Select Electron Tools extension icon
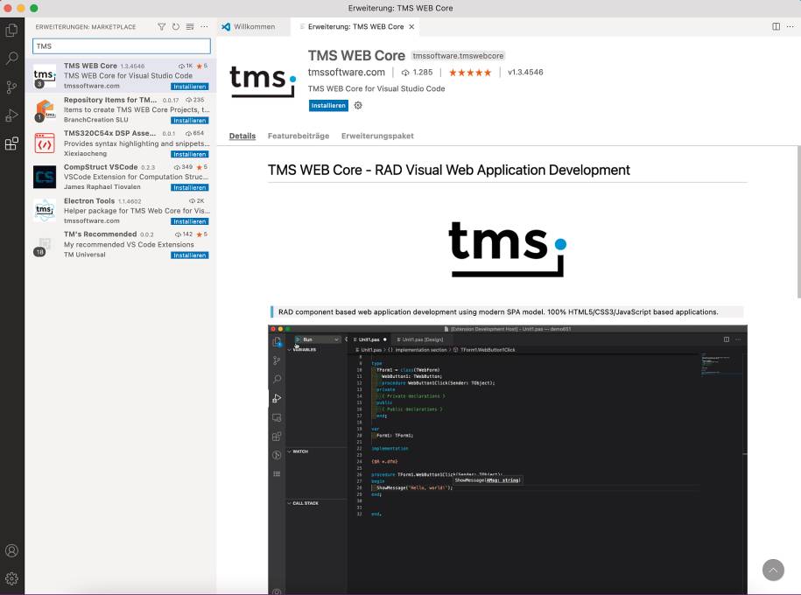801x595 pixels. pyautogui.click(x=45, y=211)
